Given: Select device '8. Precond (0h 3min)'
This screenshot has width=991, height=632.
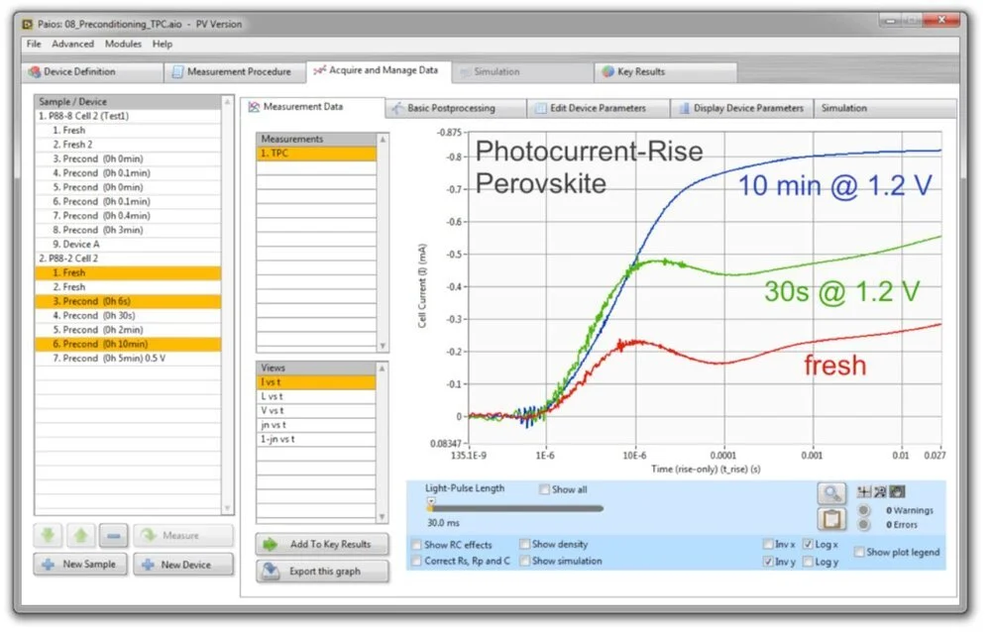Looking at the screenshot, I should [128, 230].
